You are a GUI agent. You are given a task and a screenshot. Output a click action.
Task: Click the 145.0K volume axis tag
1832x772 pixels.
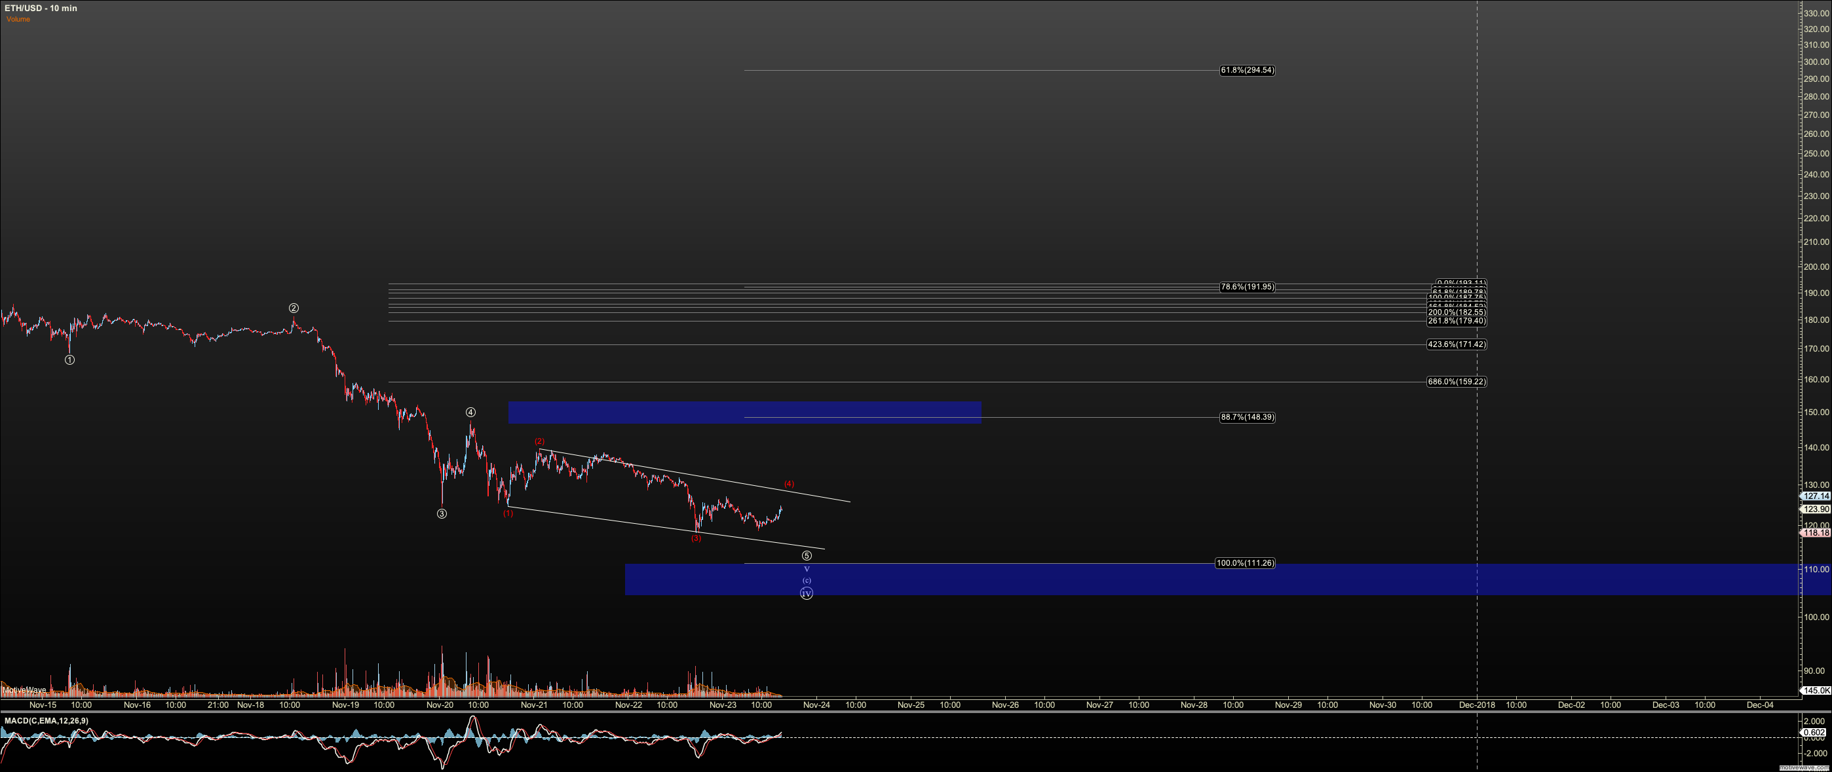pos(1816,690)
